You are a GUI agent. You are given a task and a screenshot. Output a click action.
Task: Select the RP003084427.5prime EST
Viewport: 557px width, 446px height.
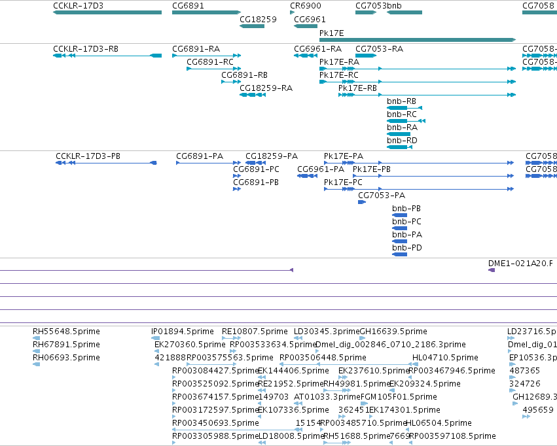click(174, 377)
